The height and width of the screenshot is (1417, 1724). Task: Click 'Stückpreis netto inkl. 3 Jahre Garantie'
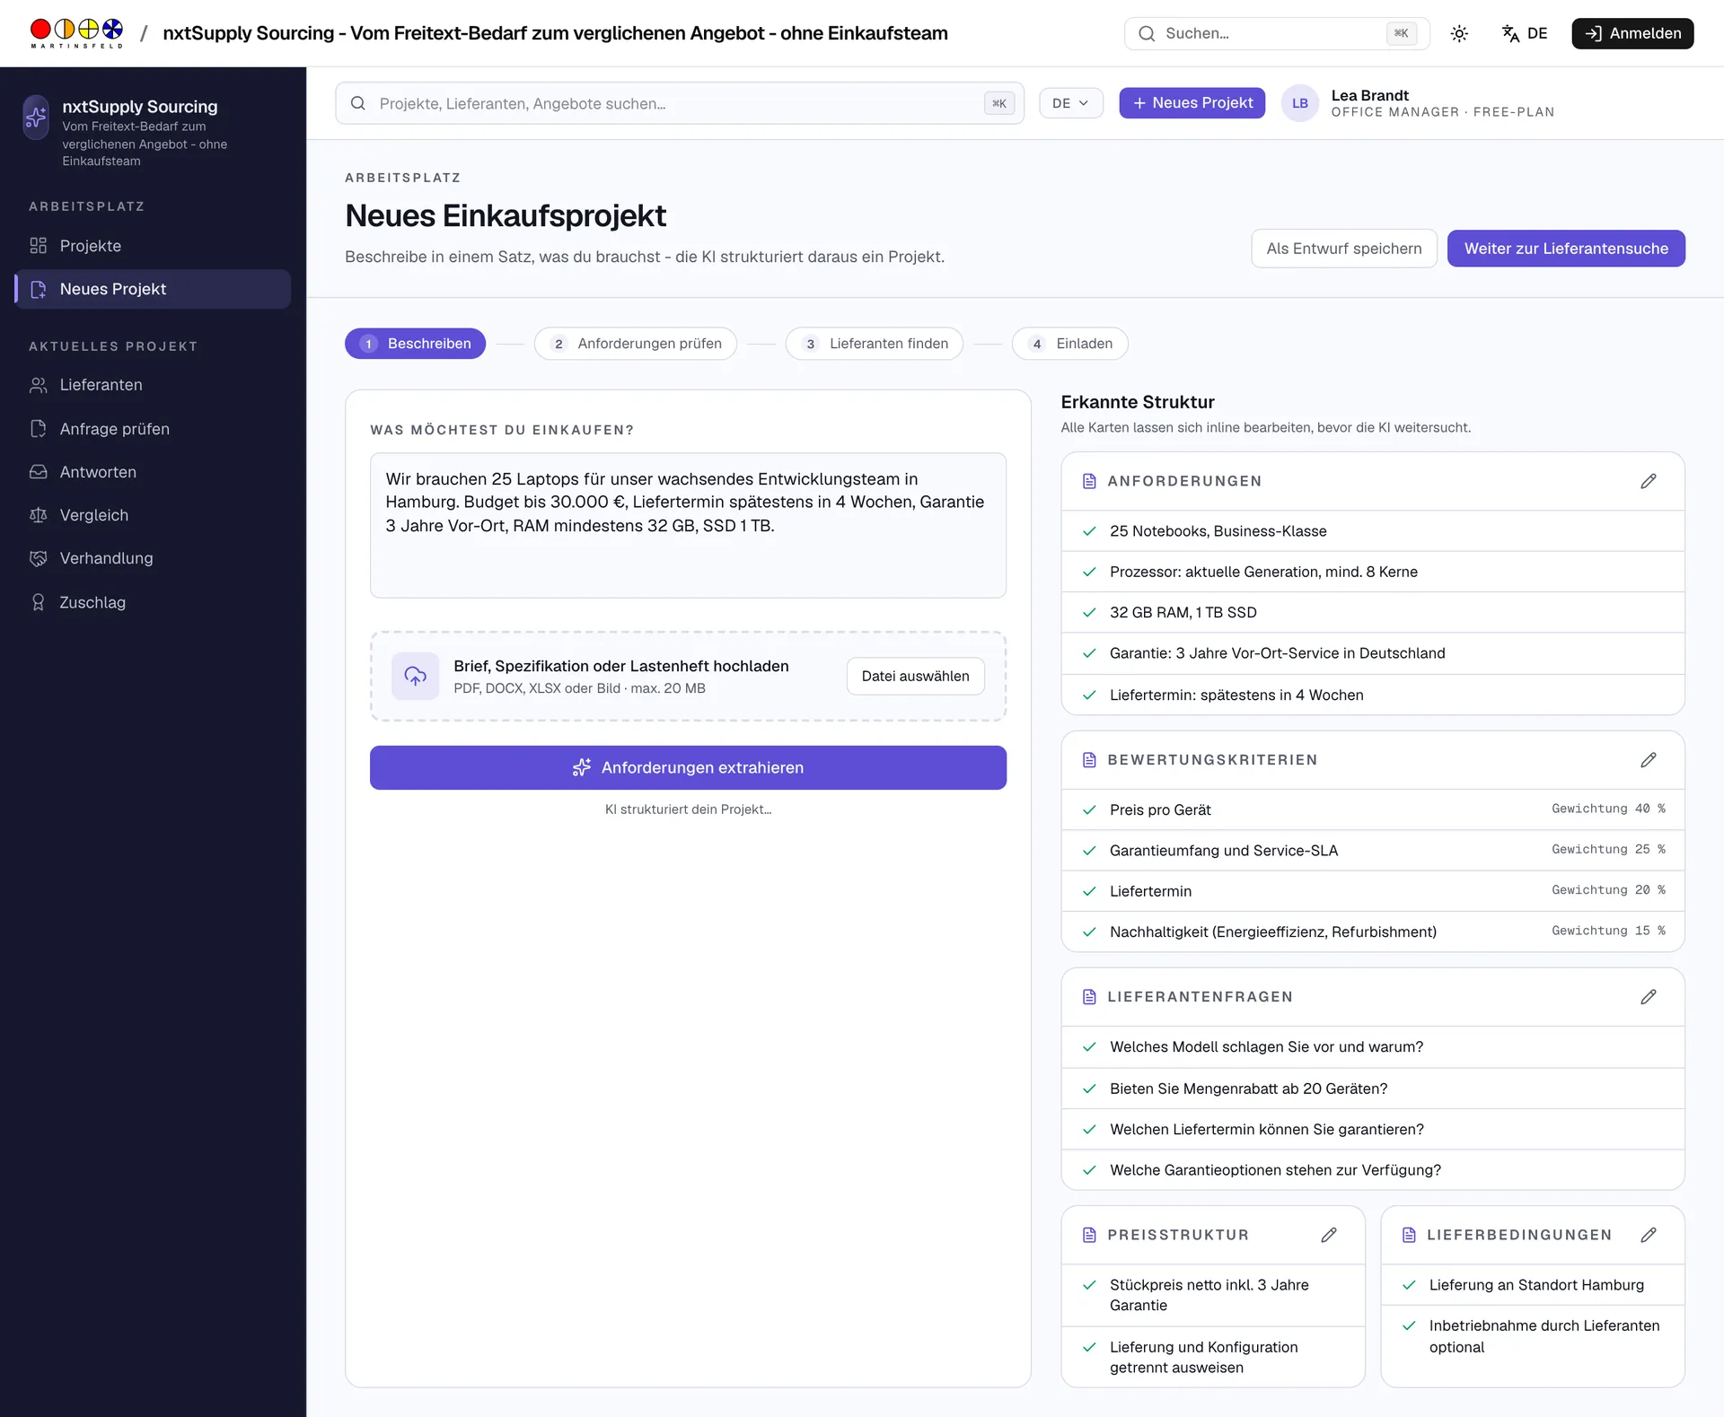[1209, 1295]
